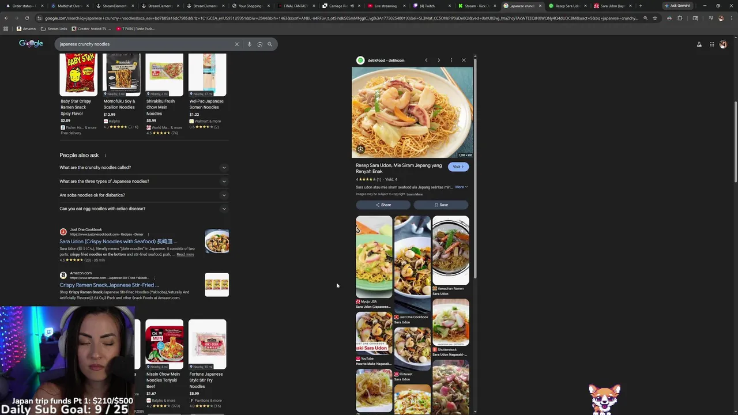The width and height of the screenshot is (738, 415).
Task: Save the image with the Save button
Action: click(441, 205)
